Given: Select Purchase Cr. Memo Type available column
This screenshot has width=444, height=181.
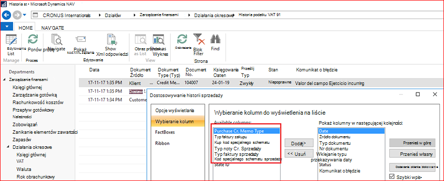Looking at the screenshot, I should (247, 131).
